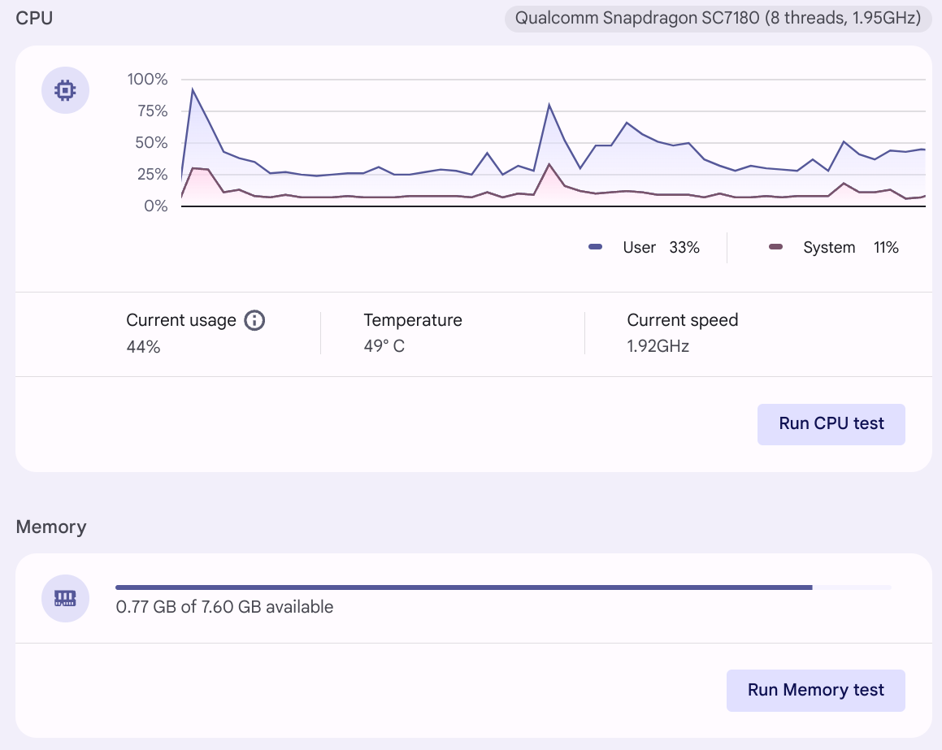Click the memory usage progress bar

[502, 587]
